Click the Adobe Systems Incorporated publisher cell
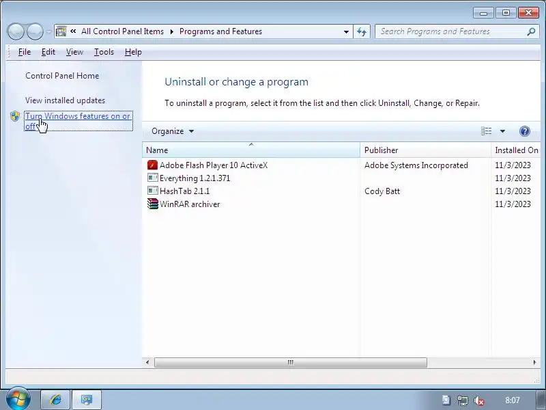This screenshot has height=410, width=546. coord(416,165)
